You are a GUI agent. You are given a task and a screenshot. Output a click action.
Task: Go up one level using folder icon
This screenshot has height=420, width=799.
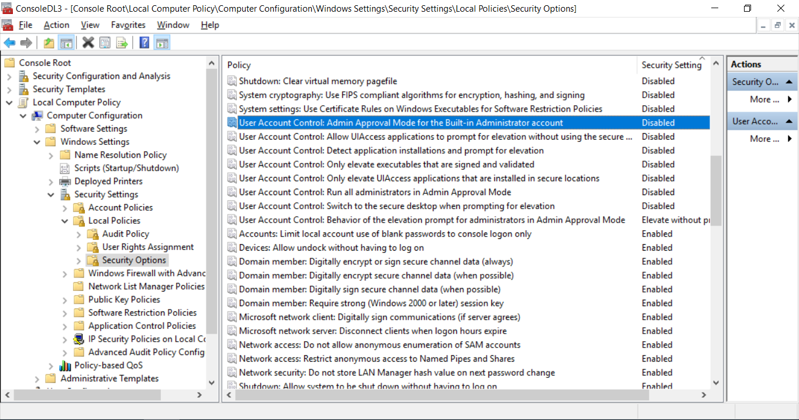49,43
